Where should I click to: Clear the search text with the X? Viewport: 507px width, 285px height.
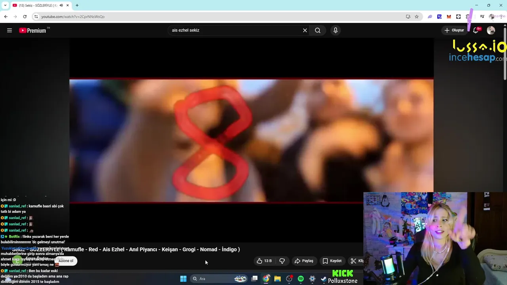coord(305,30)
